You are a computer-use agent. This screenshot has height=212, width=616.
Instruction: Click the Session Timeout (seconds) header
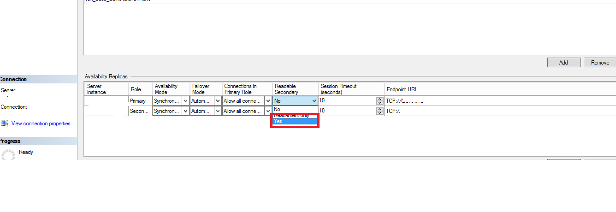pyautogui.click(x=351, y=89)
